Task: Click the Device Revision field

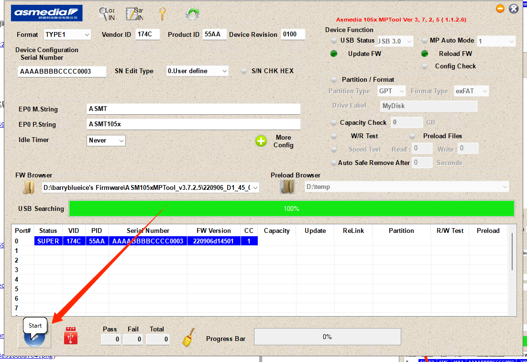Action: tap(293, 34)
